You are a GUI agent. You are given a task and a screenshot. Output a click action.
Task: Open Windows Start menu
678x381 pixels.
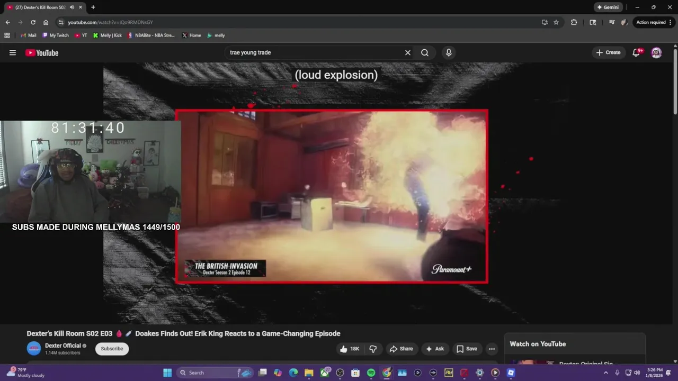click(167, 373)
